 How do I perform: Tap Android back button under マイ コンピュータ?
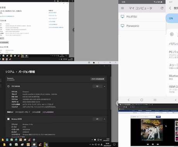pyautogui.click(x=128, y=100)
